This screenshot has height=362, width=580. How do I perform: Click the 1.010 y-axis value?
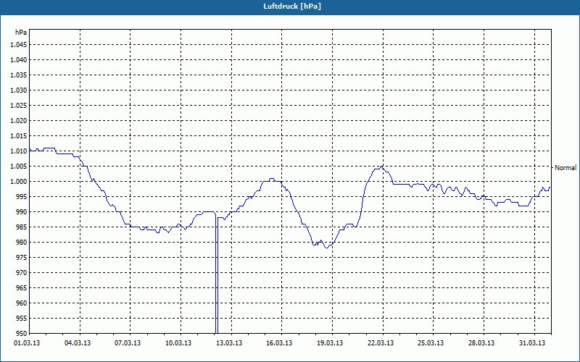pos(18,151)
